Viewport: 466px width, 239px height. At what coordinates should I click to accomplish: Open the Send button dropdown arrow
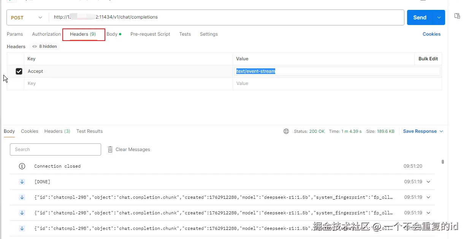(439, 17)
